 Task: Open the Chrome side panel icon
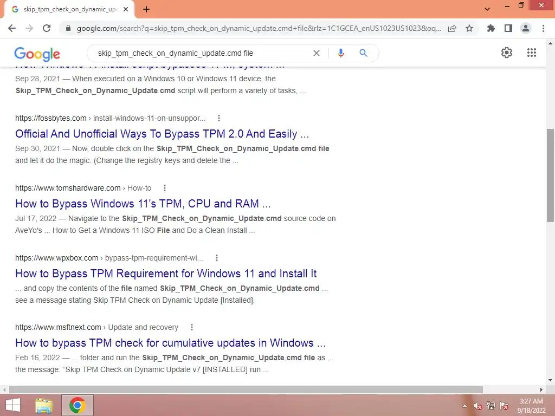tap(508, 28)
